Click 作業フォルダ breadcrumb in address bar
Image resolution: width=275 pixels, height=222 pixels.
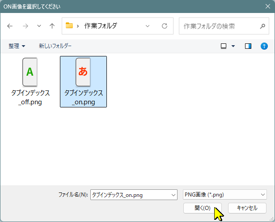click(x=101, y=26)
